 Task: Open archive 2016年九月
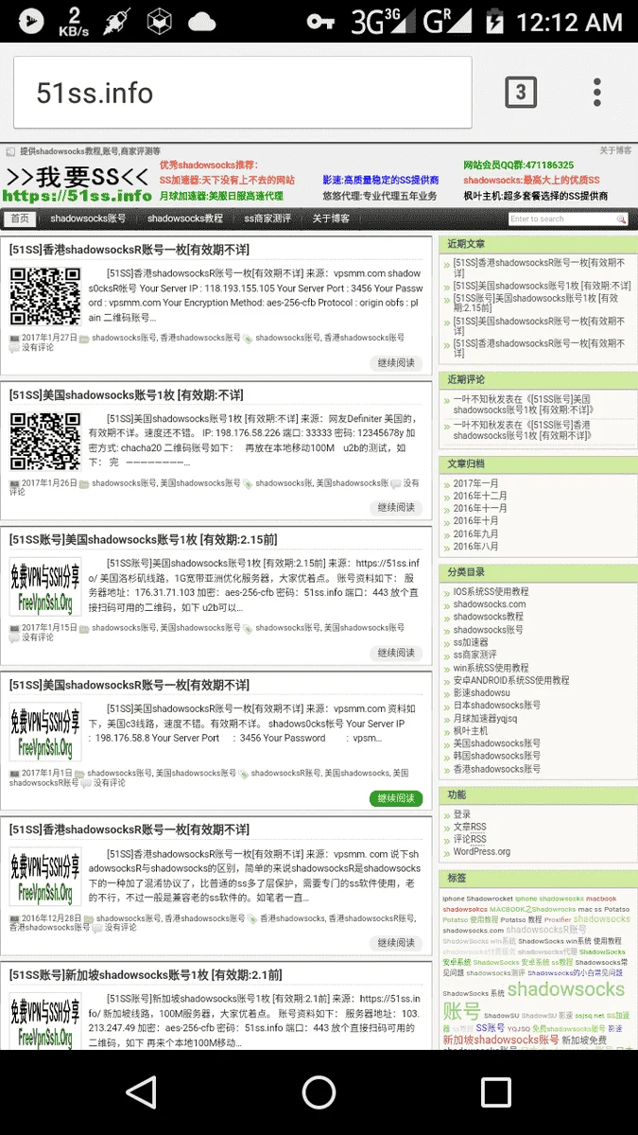475,533
